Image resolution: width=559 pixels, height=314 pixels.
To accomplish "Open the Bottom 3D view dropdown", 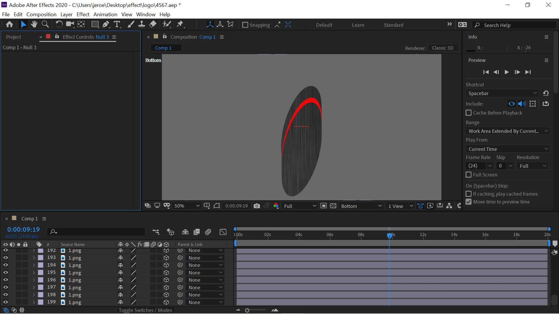I will (361, 206).
